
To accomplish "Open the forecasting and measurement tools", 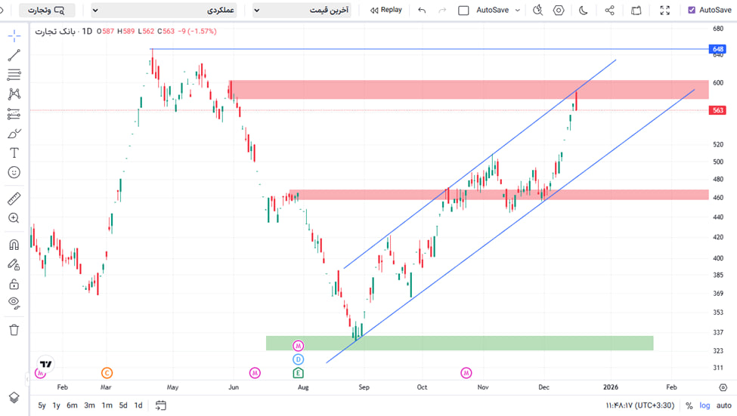I will point(14,113).
